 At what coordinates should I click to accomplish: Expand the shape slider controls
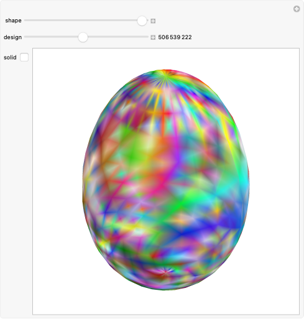click(x=153, y=21)
